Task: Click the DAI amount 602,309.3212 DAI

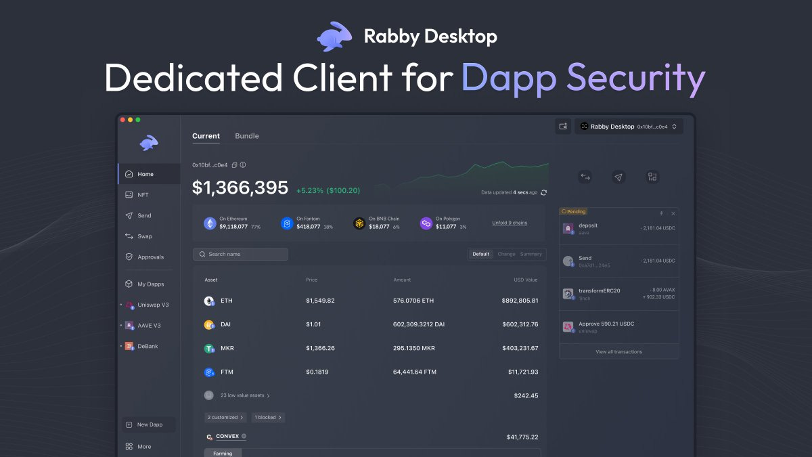Action: pos(419,324)
